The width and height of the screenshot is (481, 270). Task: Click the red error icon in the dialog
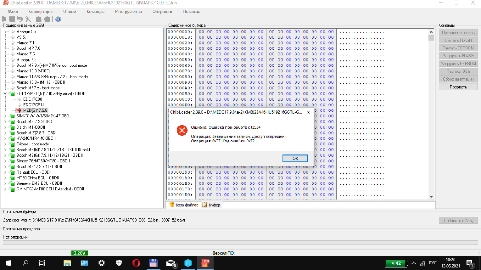click(x=182, y=130)
